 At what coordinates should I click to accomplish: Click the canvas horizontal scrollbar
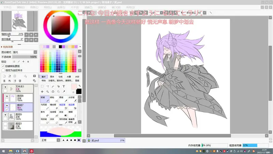[x=172, y=136]
